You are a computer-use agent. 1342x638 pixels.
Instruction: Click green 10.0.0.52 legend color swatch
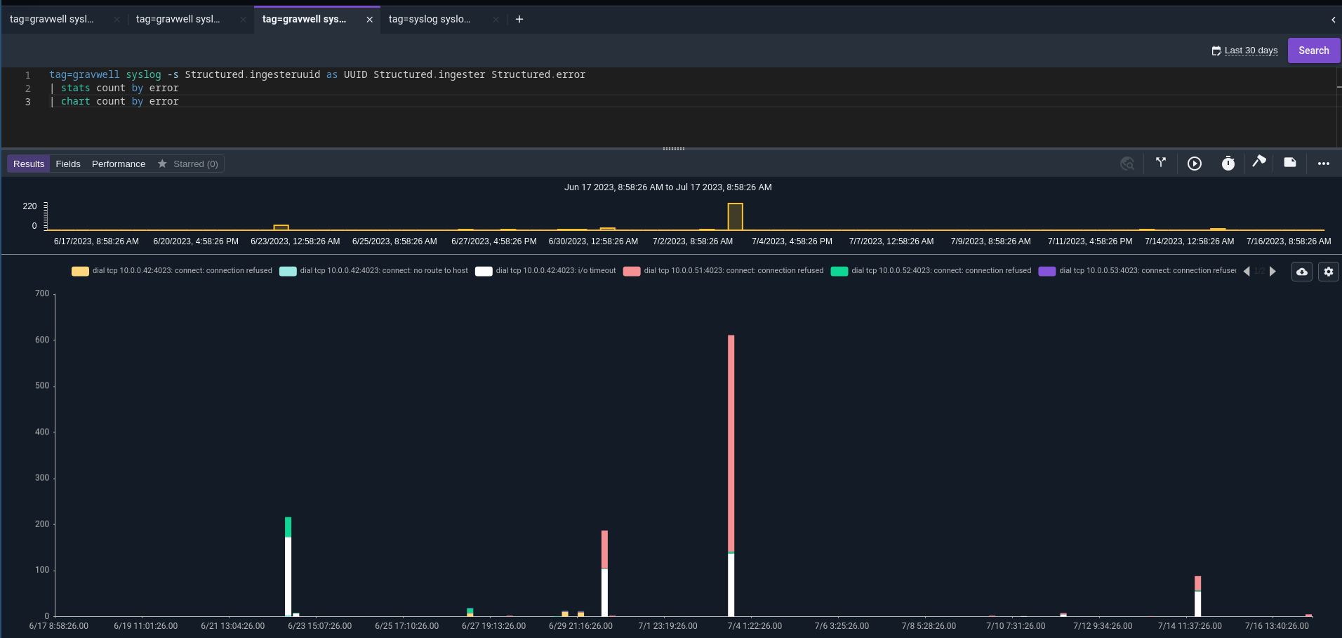point(839,272)
